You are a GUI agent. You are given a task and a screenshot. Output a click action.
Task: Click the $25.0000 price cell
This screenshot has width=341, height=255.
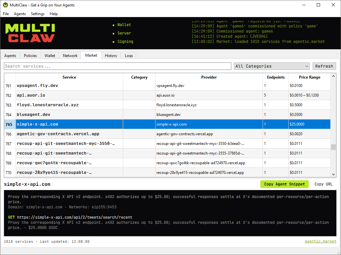coord(309,124)
